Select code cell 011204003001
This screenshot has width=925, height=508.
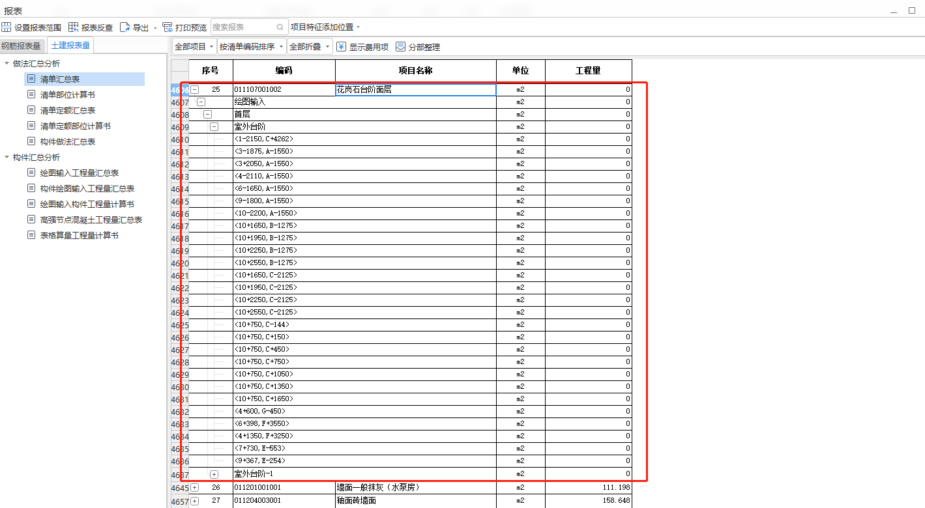point(284,501)
